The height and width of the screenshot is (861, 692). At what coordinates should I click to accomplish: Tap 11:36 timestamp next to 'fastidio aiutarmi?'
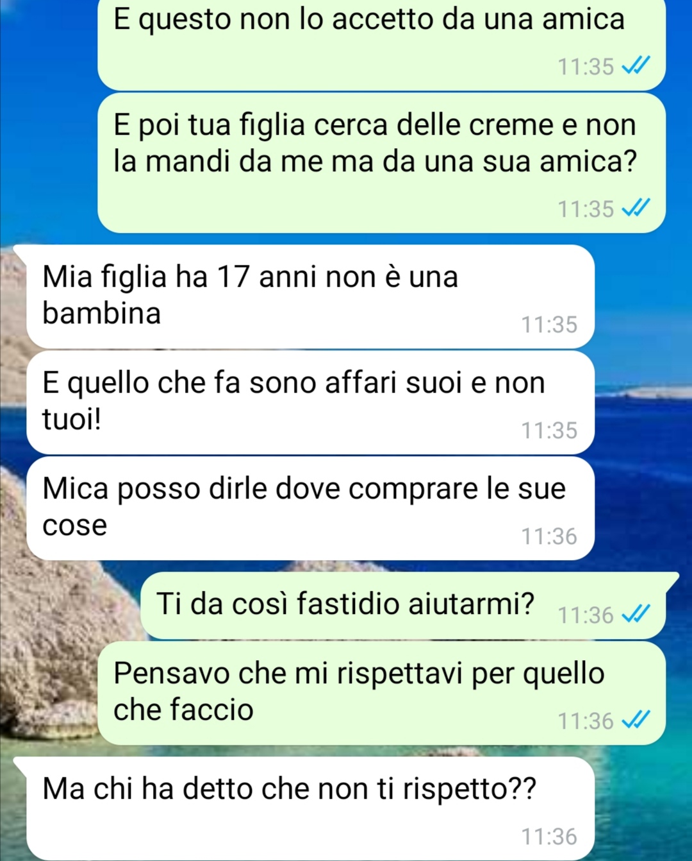coord(586,615)
